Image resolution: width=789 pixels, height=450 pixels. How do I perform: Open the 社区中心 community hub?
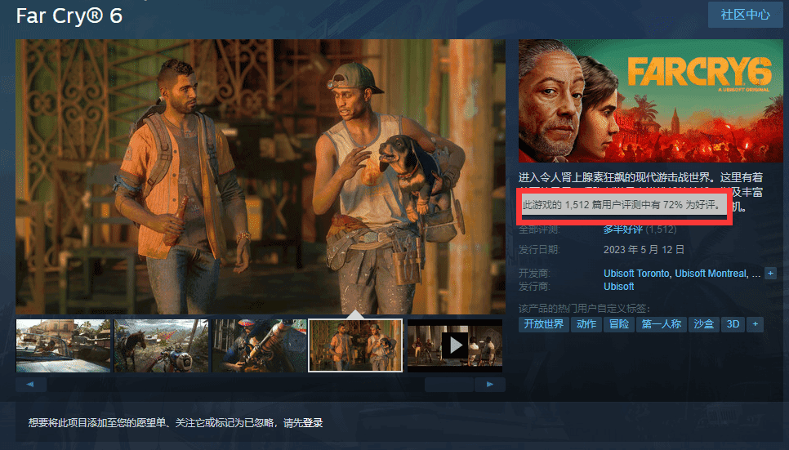[x=745, y=15]
